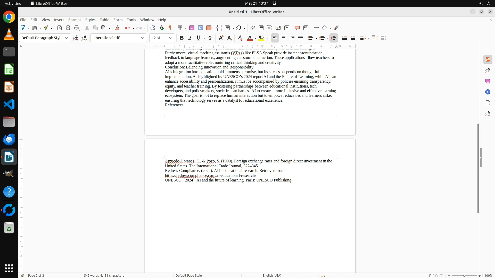The height and width of the screenshot is (278, 495).
Task: Open the font name dropdown list
Action: coord(143,38)
